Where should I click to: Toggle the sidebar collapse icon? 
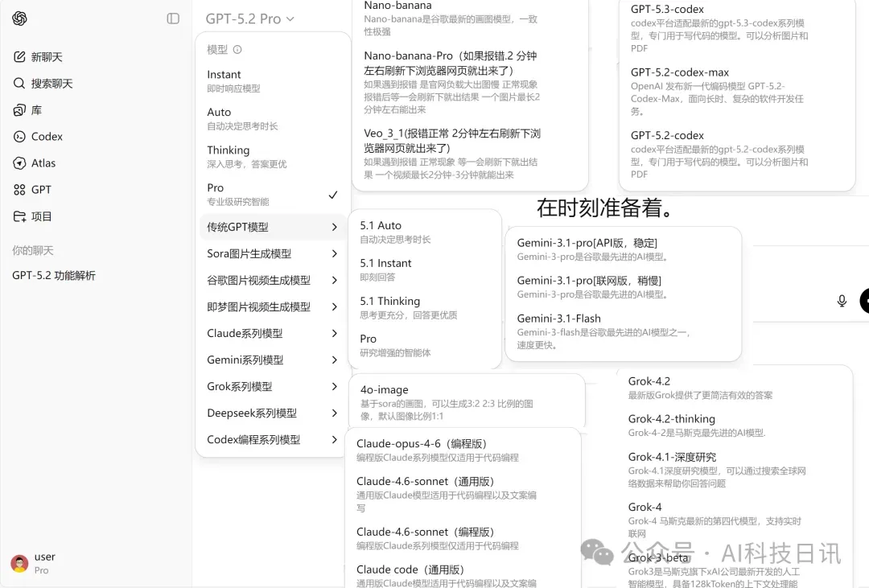click(173, 19)
